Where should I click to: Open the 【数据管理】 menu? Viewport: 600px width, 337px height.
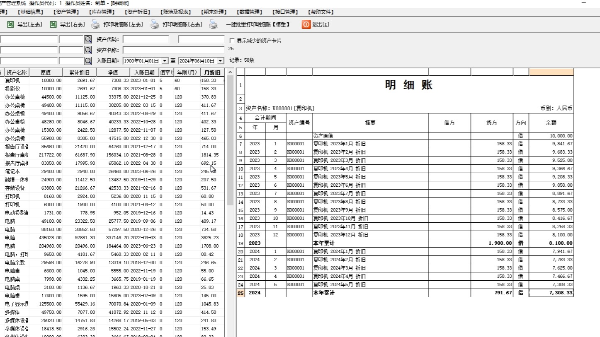pyautogui.click(x=250, y=12)
